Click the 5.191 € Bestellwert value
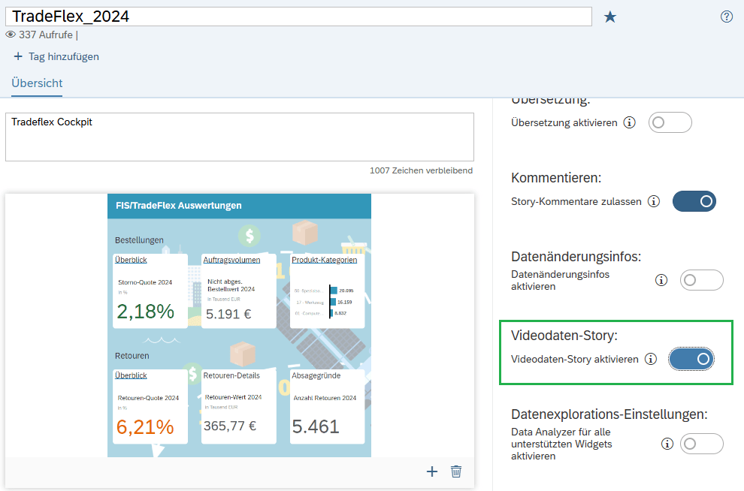 (x=228, y=314)
